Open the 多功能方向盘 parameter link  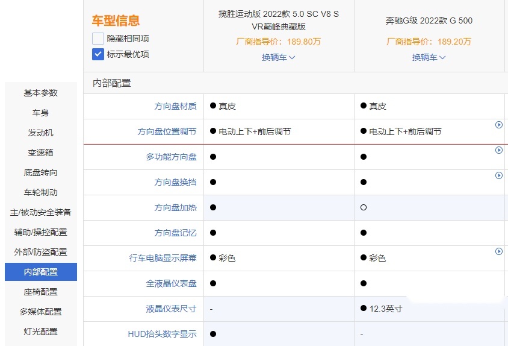click(x=171, y=157)
